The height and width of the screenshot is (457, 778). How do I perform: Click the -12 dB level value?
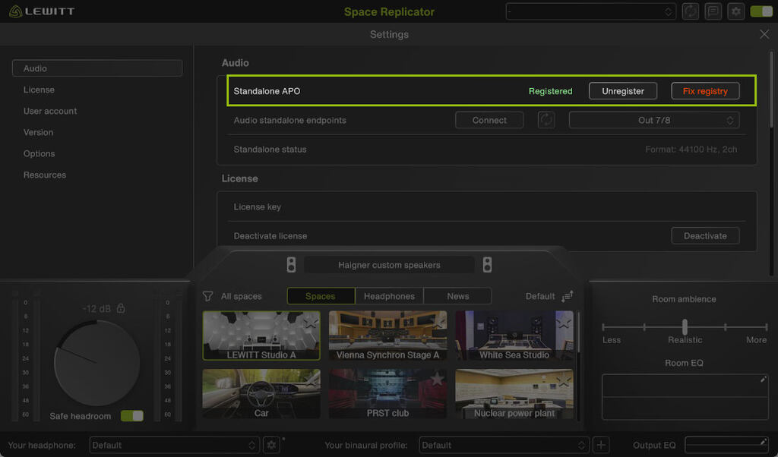pos(96,308)
